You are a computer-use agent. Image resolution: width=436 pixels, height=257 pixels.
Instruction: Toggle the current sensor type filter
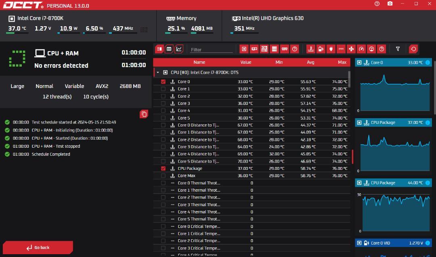click(x=341, y=49)
